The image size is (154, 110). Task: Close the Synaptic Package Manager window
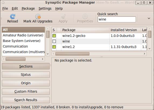[150, 3]
